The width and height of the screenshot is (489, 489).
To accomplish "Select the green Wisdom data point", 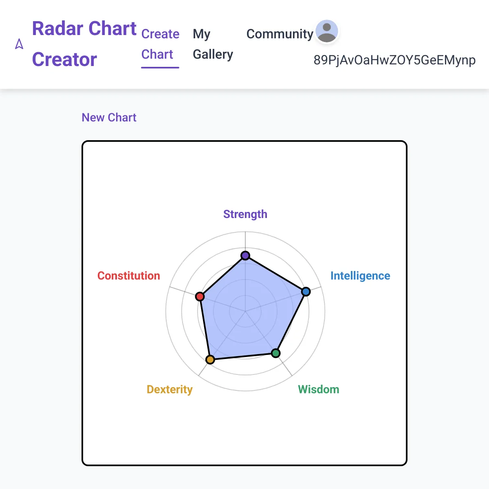I will tap(276, 353).
